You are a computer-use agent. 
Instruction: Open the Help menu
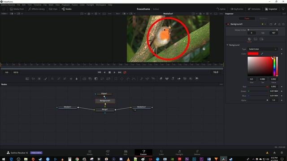coord(110,5)
